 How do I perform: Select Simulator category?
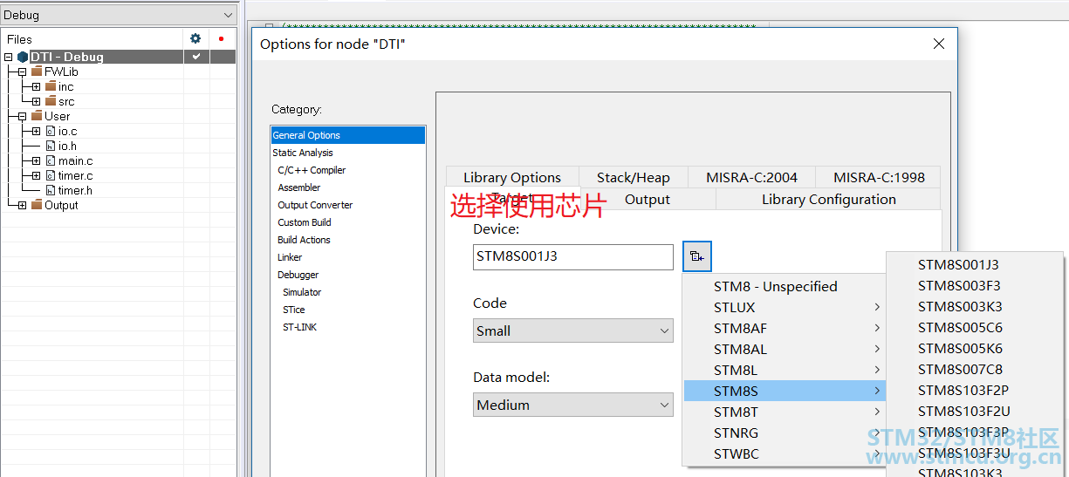pyautogui.click(x=302, y=292)
